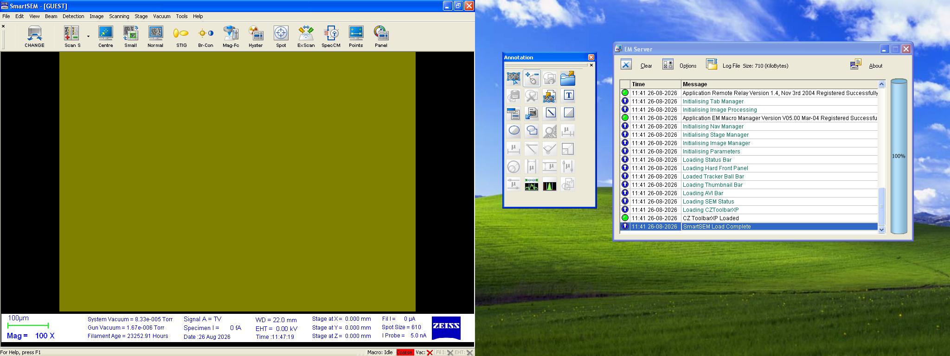Select the 'SmartSEM Load Complete' log row

(749, 227)
